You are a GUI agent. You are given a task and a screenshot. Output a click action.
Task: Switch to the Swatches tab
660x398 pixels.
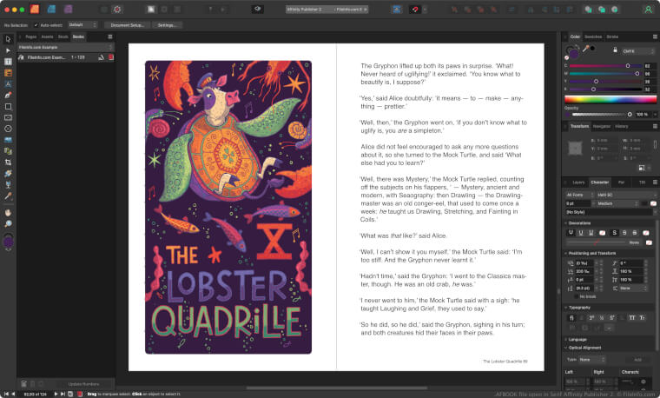click(x=593, y=36)
